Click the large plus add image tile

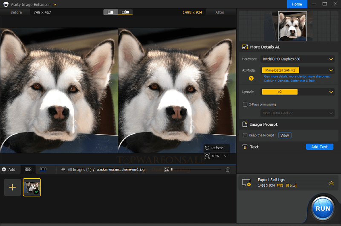pyautogui.click(x=12, y=187)
